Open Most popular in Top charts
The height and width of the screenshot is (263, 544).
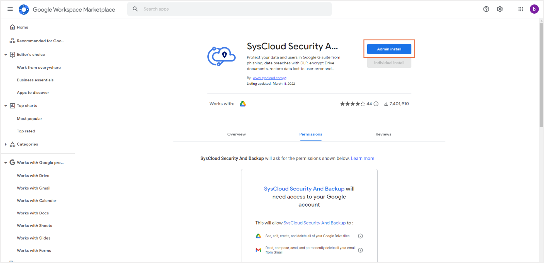[30, 119]
